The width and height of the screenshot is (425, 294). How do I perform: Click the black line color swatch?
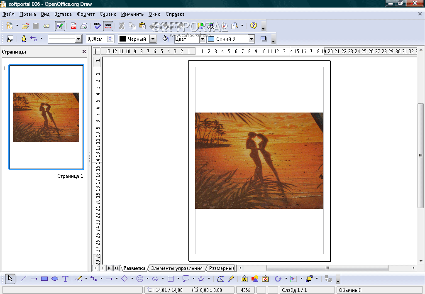pyautogui.click(x=123, y=39)
